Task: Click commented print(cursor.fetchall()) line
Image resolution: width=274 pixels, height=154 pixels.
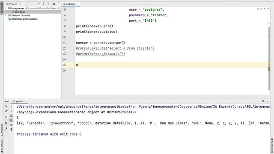Action: tap(101, 54)
